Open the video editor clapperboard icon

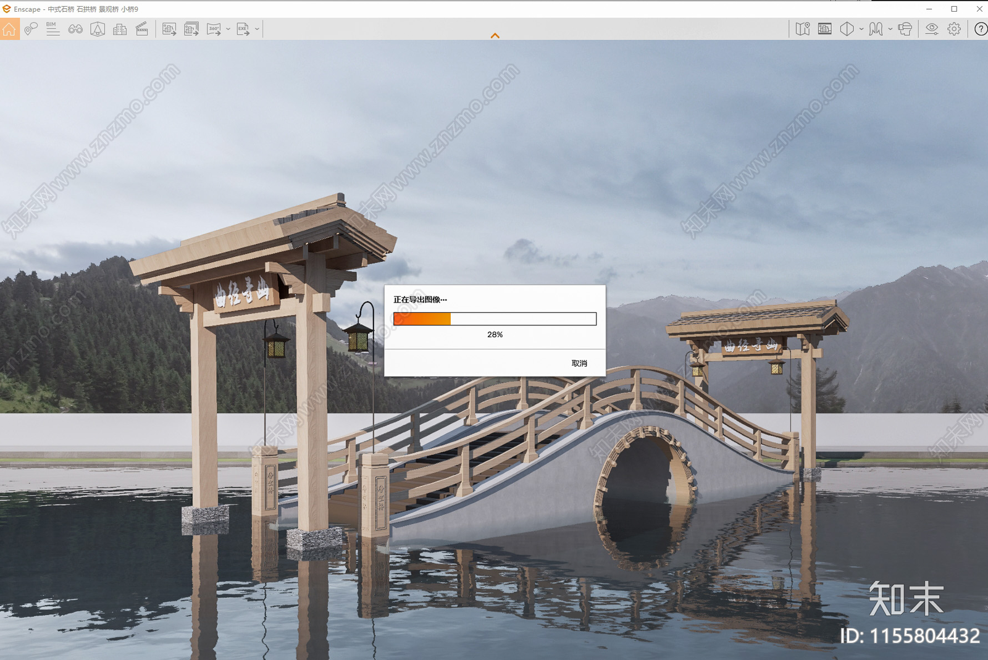pyautogui.click(x=142, y=29)
